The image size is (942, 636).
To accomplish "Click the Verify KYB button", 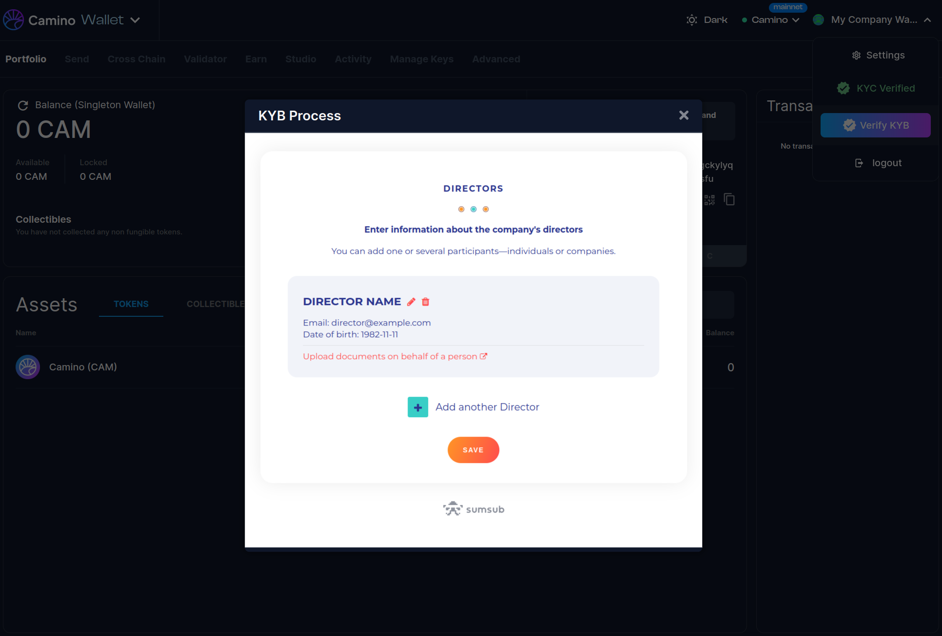I will point(876,125).
